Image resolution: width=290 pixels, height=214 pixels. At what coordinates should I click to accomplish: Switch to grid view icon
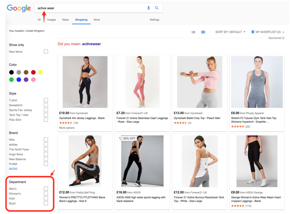[203, 32]
